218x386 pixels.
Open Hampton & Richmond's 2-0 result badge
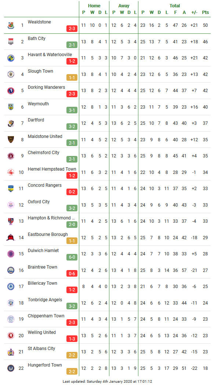click(72, 225)
